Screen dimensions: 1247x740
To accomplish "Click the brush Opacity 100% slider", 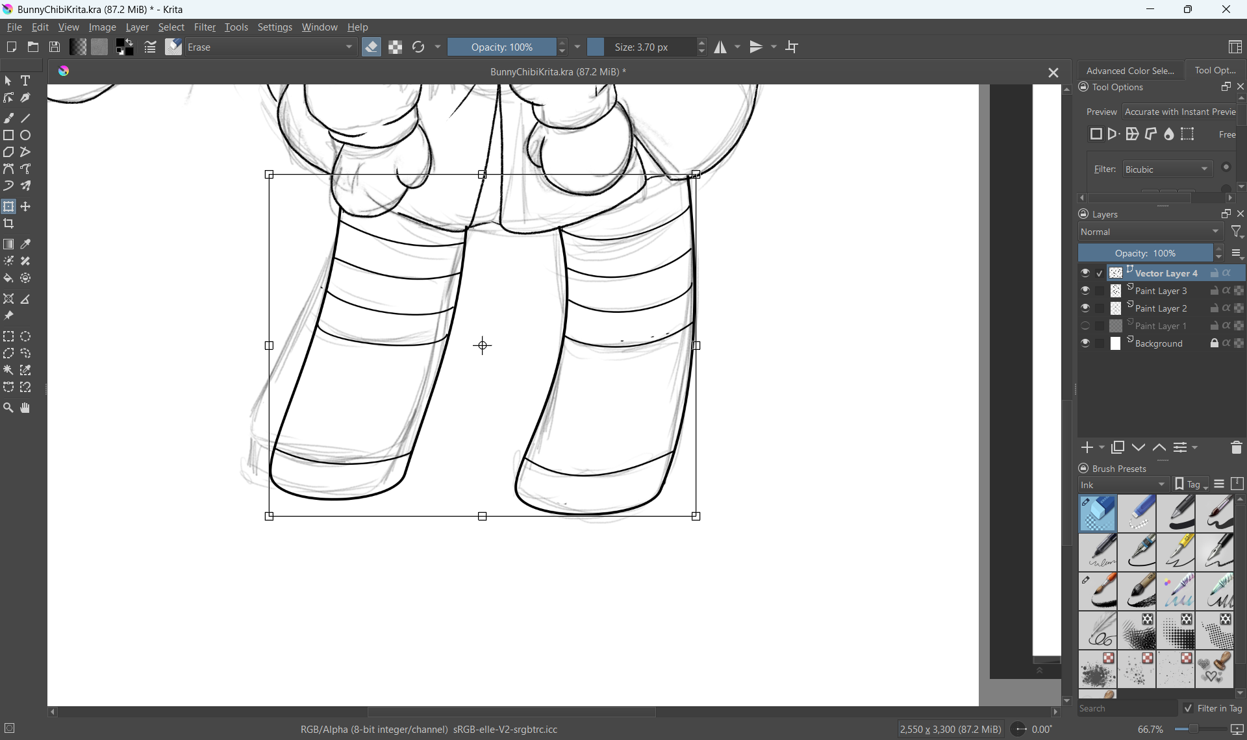I will pyautogui.click(x=501, y=47).
